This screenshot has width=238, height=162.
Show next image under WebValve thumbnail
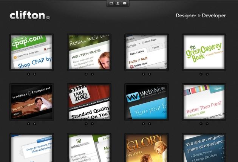150,124
